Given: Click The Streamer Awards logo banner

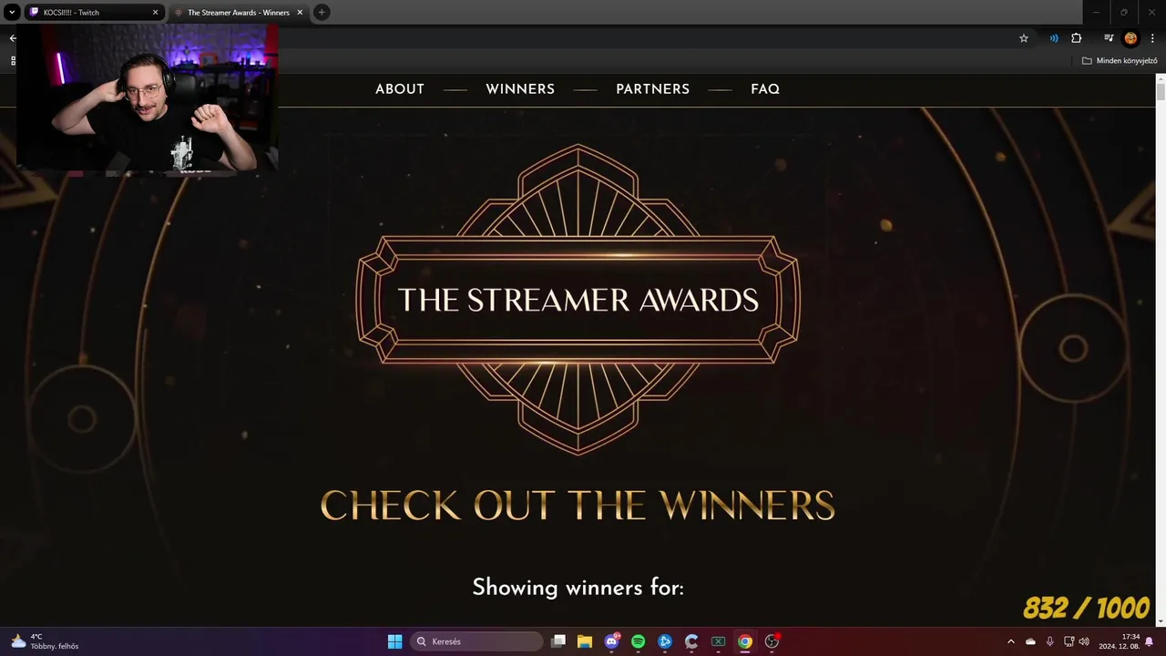Looking at the screenshot, I should click(578, 300).
